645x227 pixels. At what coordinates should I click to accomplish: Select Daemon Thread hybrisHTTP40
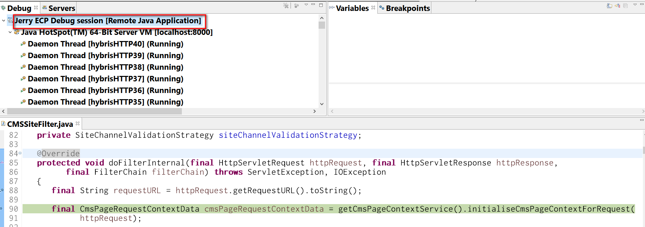[105, 44]
